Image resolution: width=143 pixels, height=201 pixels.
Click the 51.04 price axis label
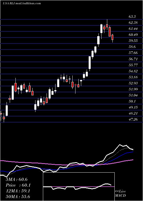point(133,95)
